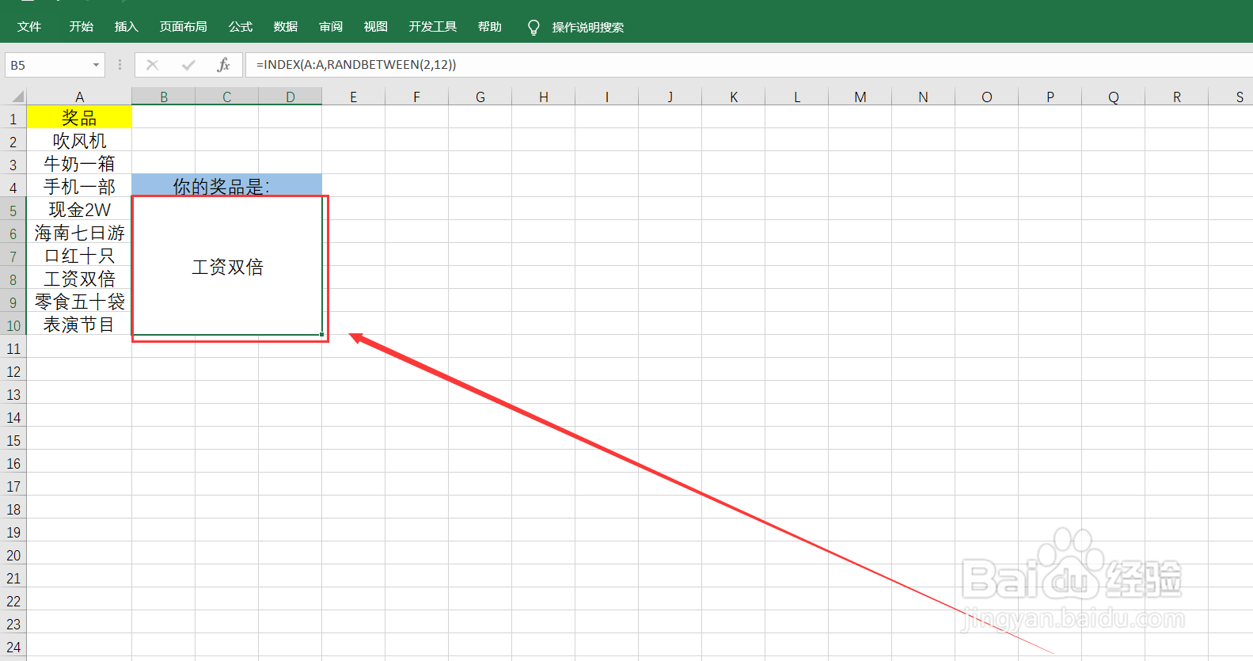Click the cell containing 零食五十袋
Screen dimensions: 1253x661
click(x=79, y=301)
